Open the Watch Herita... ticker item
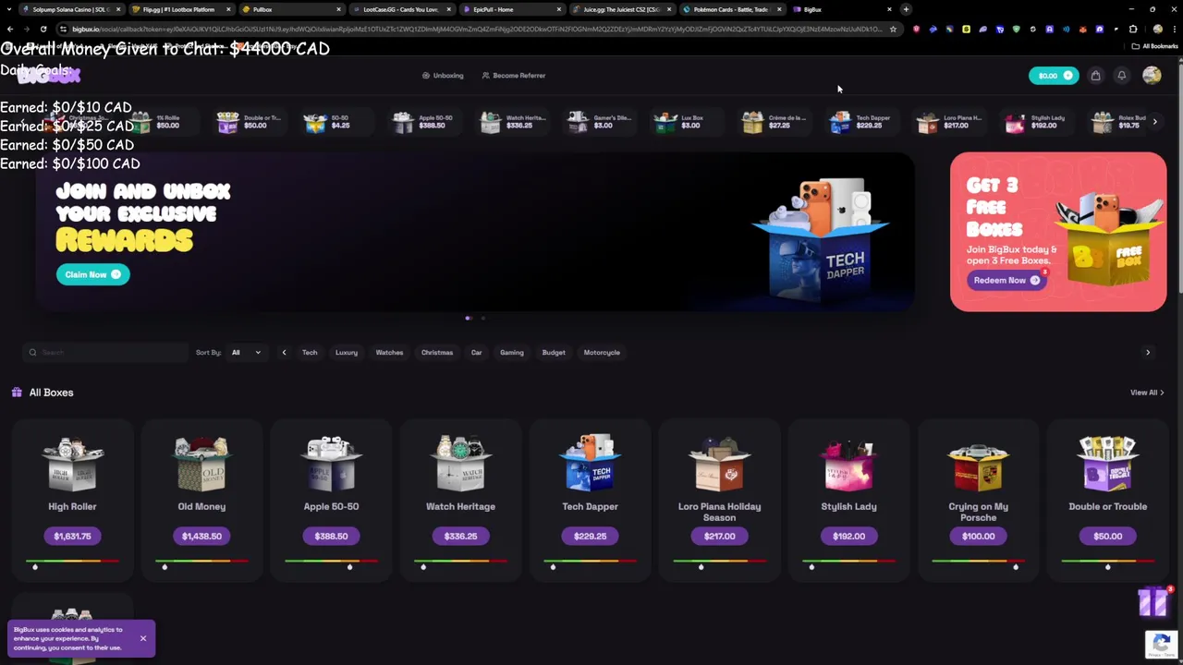 [512, 122]
